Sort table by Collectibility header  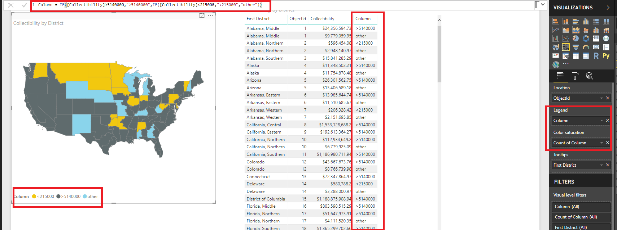pos(322,19)
